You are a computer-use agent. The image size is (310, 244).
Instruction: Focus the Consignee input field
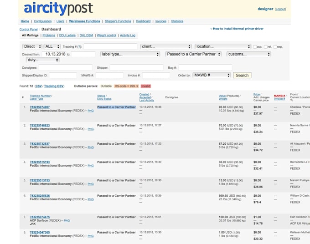(x=66, y=68)
